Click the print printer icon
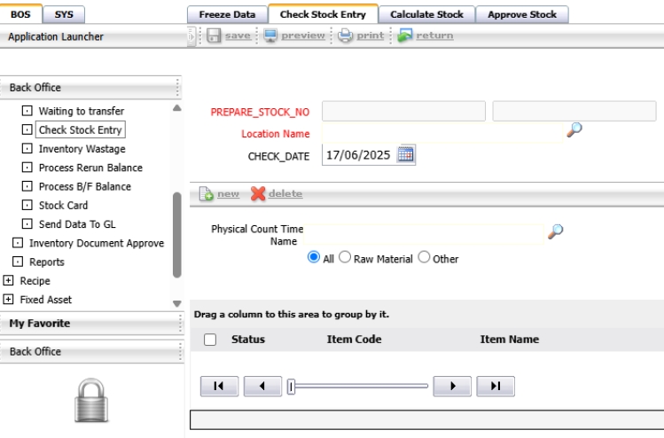664x438 pixels. click(x=346, y=35)
